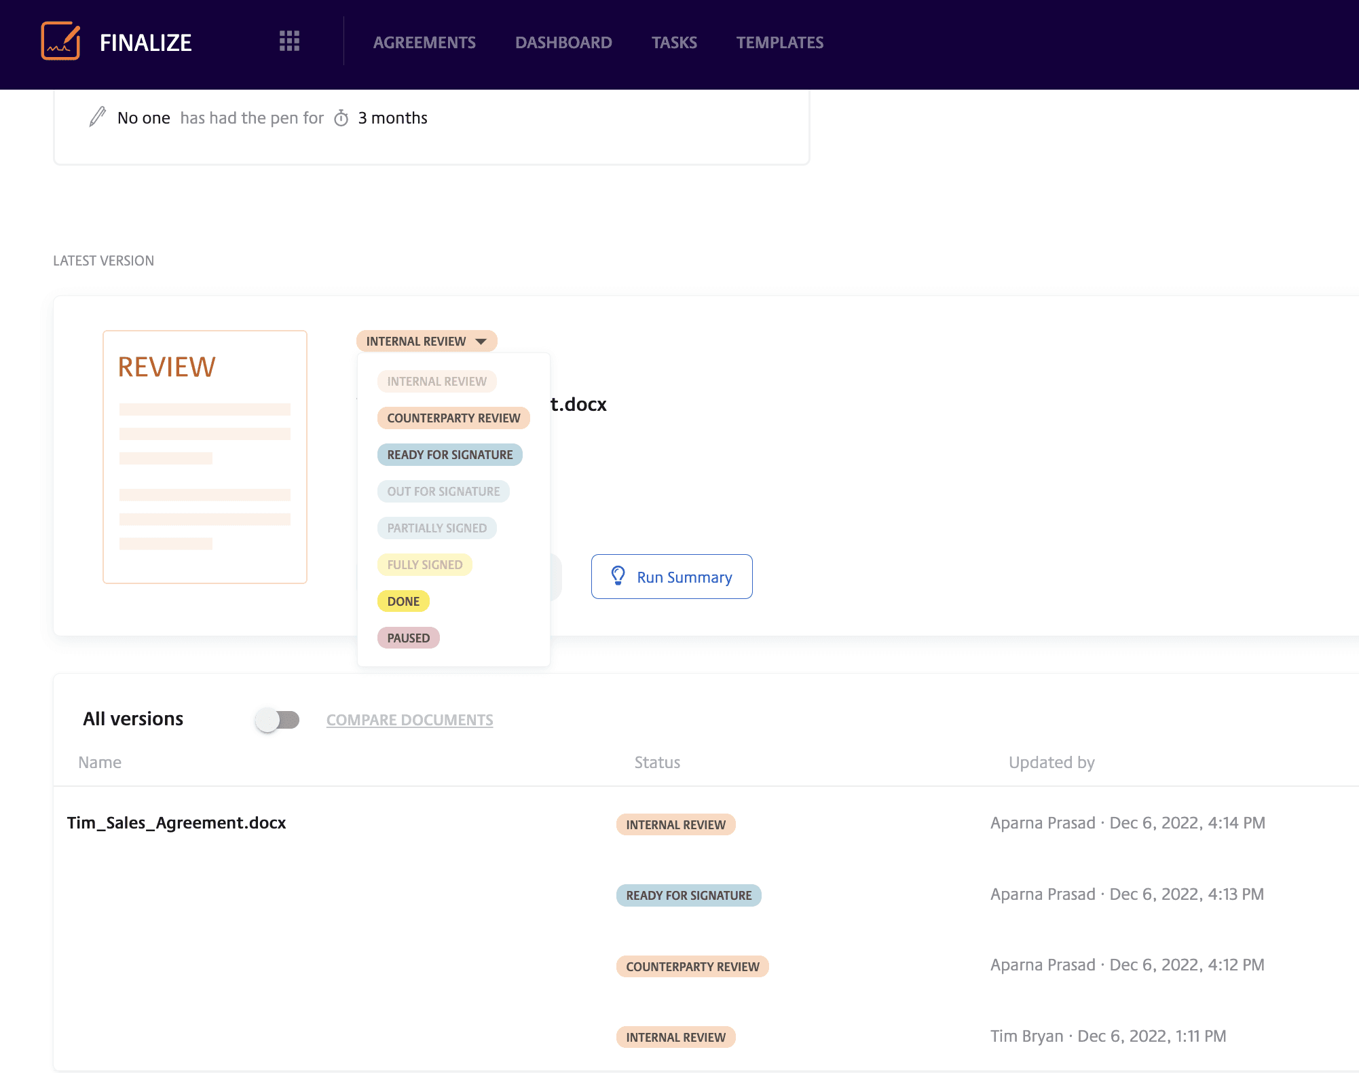Open the apps grid menu icon

289,41
